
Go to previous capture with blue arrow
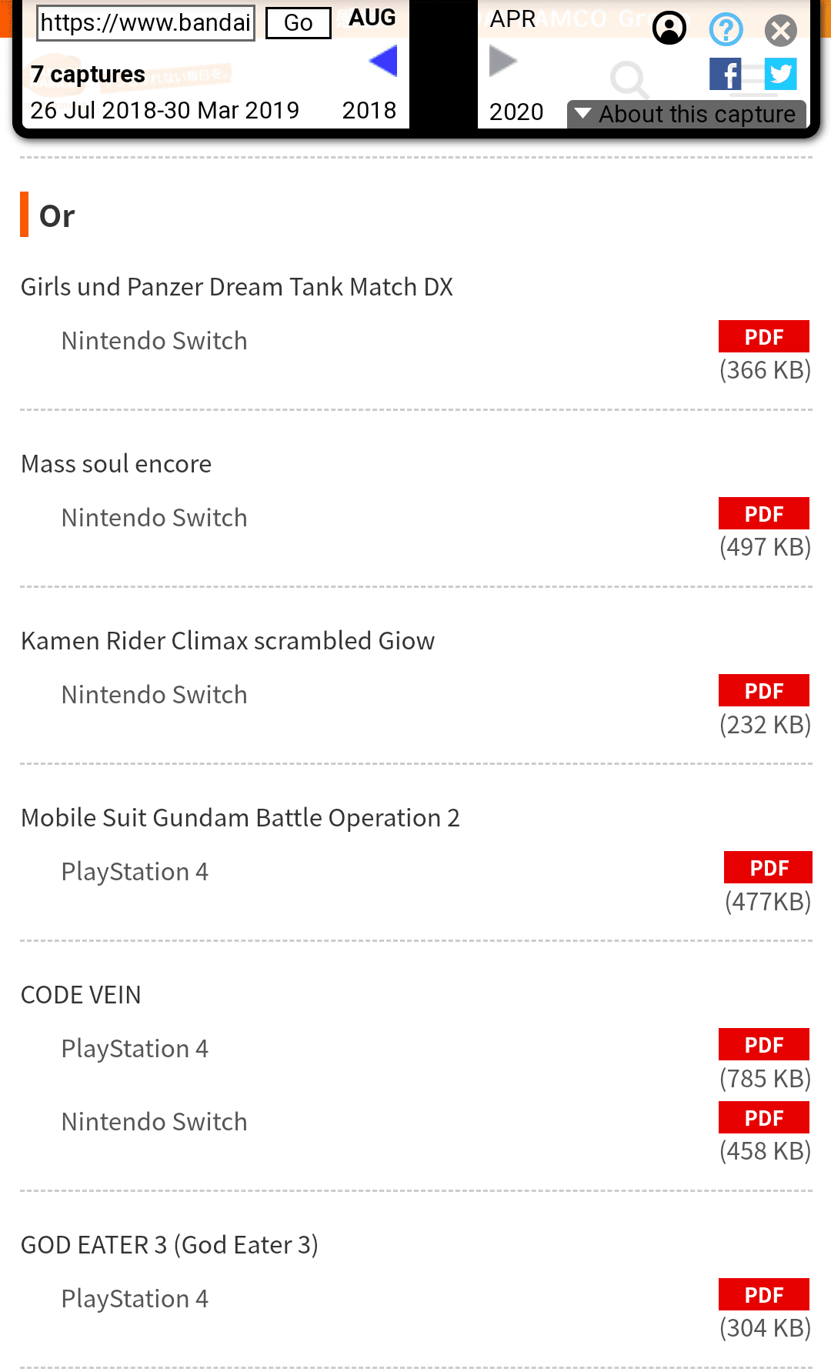[383, 62]
